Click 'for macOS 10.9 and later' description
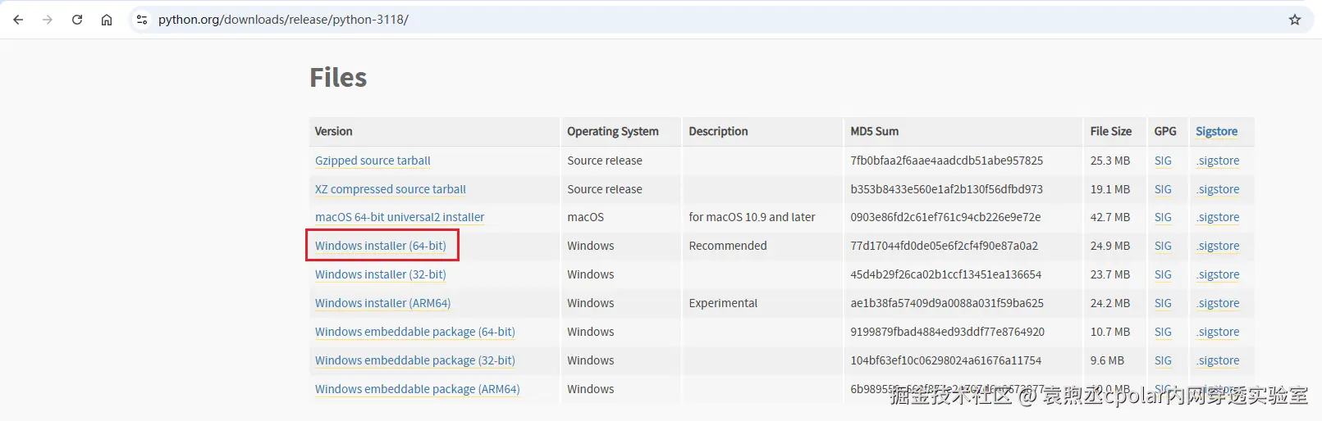This screenshot has height=421, width=1322. coord(752,217)
